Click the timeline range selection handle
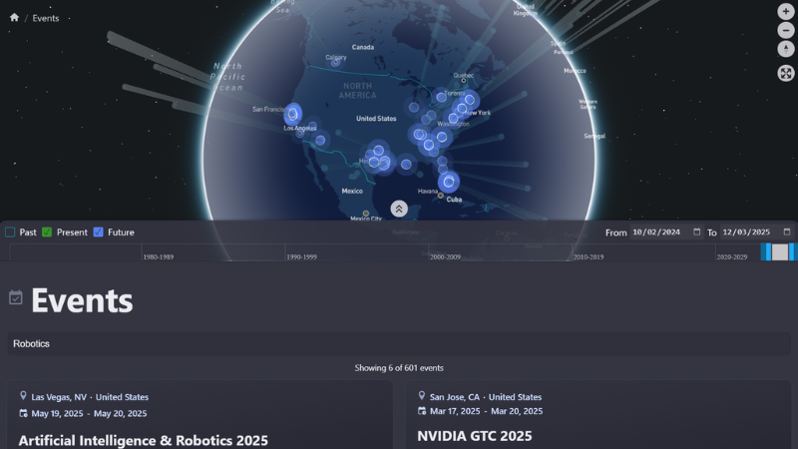Screen dimensions: 798x449 pyautogui.click(x=780, y=252)
